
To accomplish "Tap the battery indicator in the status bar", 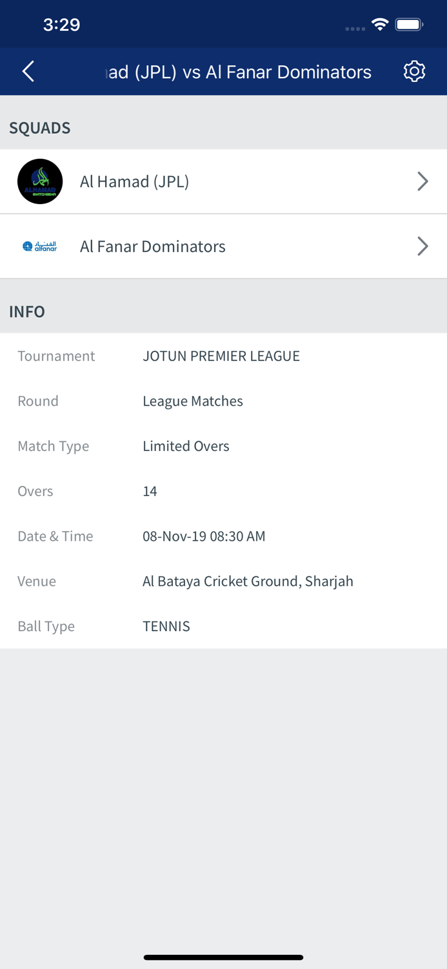I will click(x=408, y=23).
